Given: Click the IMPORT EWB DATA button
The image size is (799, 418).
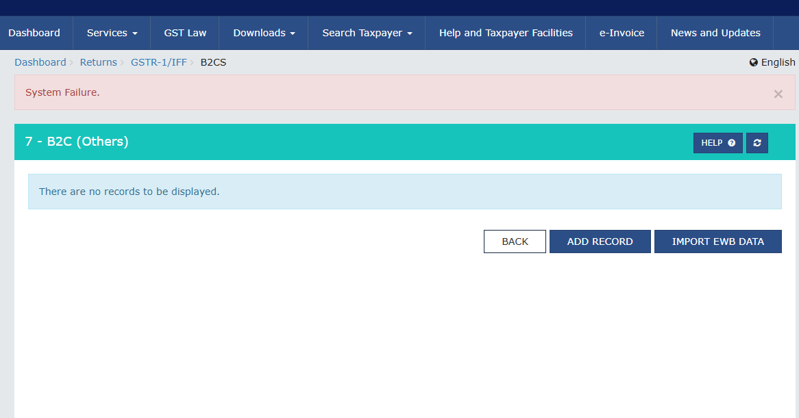Looking at the screenshot, I should click(x=717, y=241).
